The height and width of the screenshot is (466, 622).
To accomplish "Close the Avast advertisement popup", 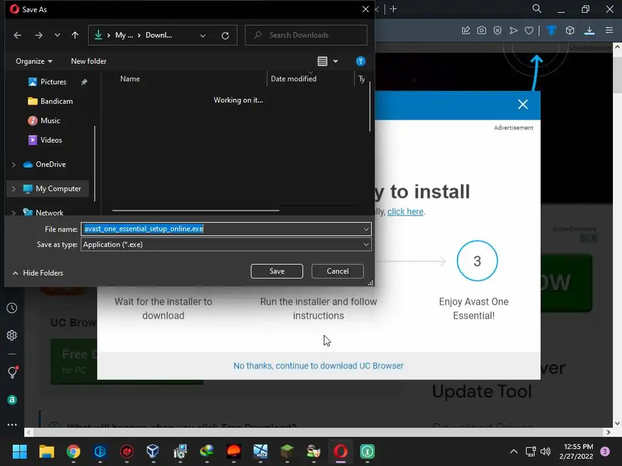I will 523,104.
